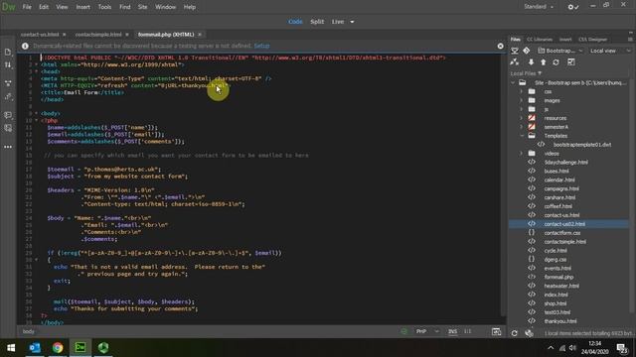The width and height of the screenshot is (636, 357).
Task: Open Site menu
Action: (142, 7)
